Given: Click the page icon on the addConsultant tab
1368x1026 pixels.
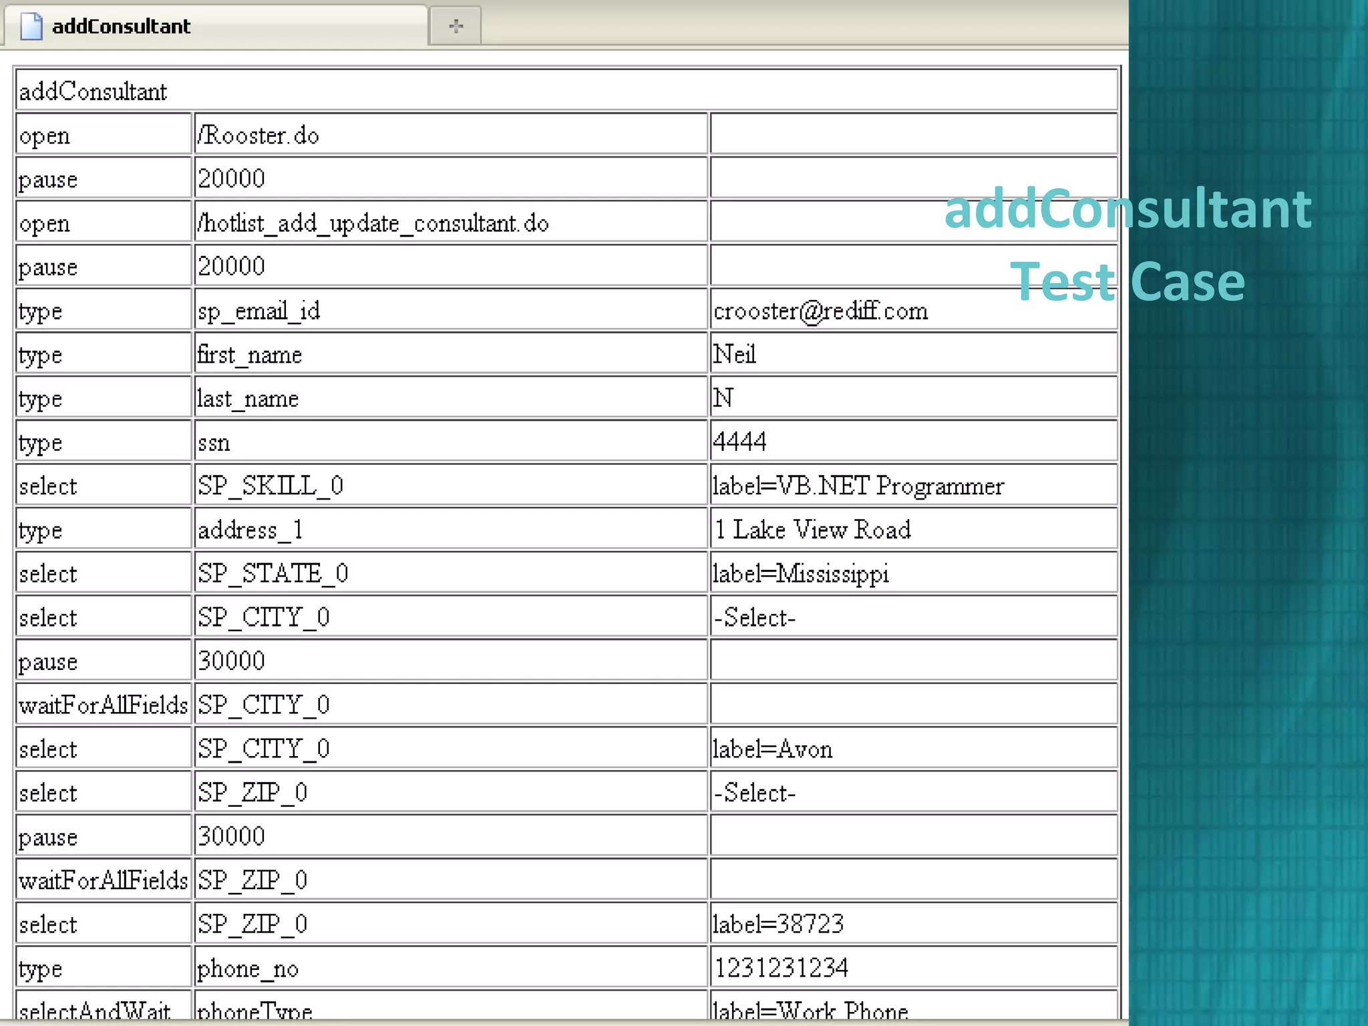Looking at the screenshot, I should [x=31, y=26].
